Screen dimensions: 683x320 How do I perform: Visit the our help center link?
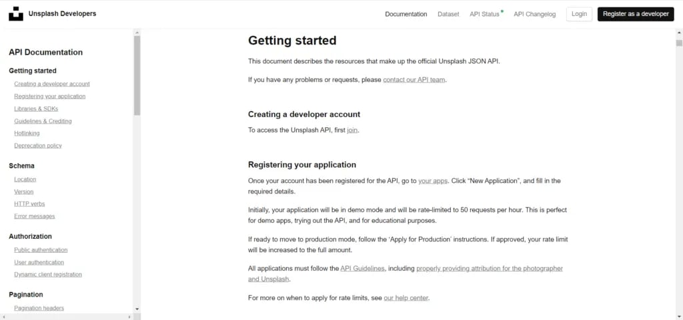pos(406,298)
